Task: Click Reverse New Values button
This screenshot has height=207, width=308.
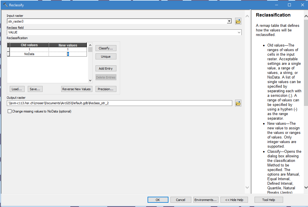Action: pyautogui.click(x=77, y=89)
